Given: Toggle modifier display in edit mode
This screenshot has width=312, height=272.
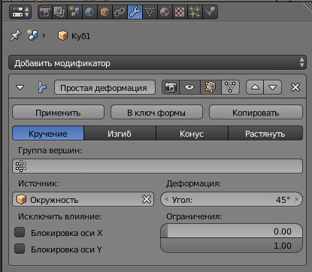Looking at the screenshot, I should [211, 87].
